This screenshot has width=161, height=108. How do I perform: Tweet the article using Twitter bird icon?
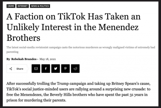pyautogui.click(x=56, y=69)
